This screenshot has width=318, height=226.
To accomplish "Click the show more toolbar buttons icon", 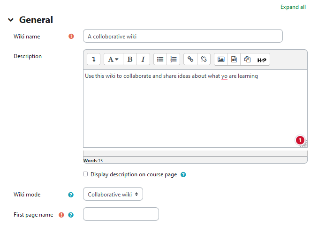I will (93, 59).
